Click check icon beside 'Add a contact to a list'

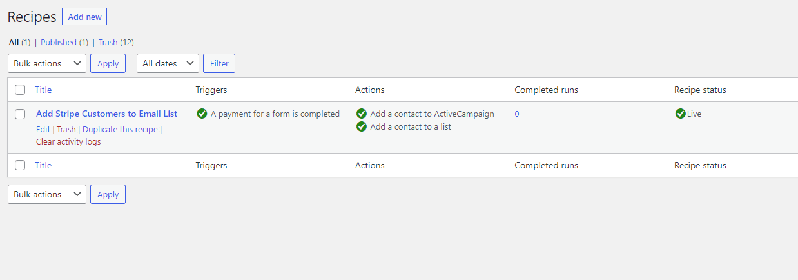tap(361, 127)
